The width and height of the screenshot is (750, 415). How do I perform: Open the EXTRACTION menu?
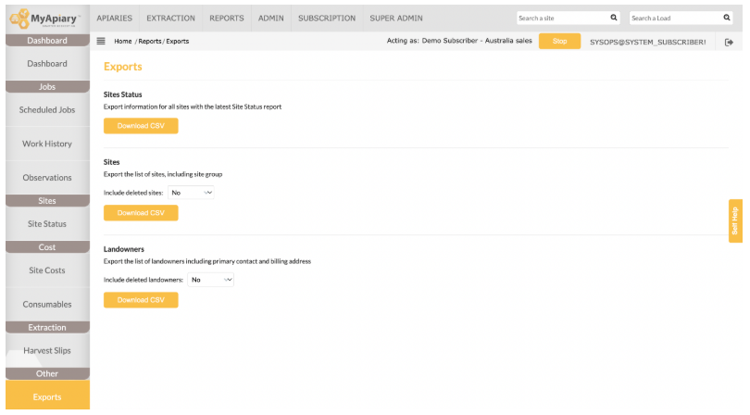(x=170, y=19)
